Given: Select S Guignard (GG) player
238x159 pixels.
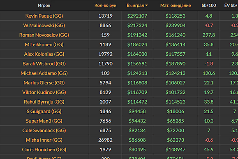Looking at the screenshot, I should (44, 111).
